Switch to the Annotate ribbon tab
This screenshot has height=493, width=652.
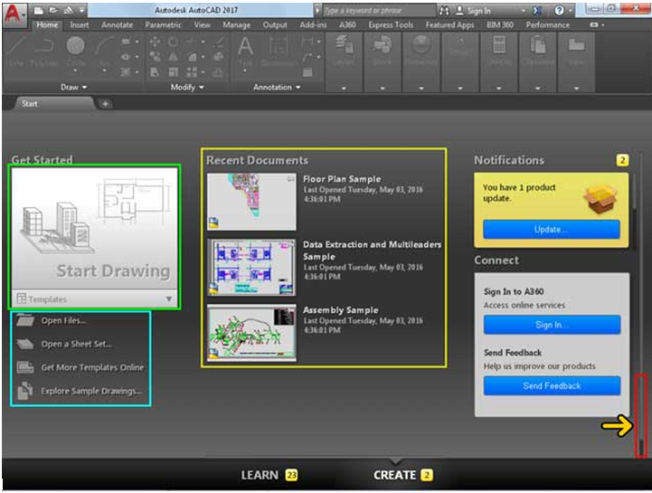click(117, 25)
